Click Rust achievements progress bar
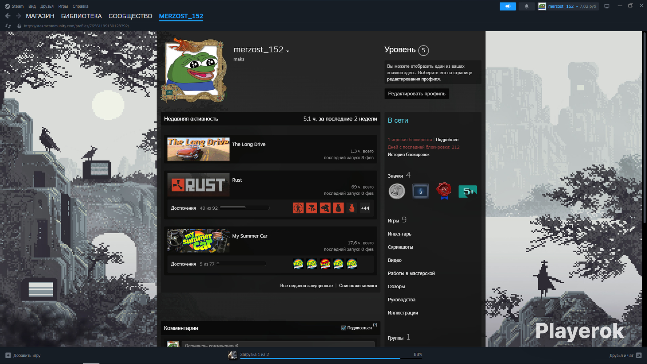647x364 pixels. [x=245, y=208]
